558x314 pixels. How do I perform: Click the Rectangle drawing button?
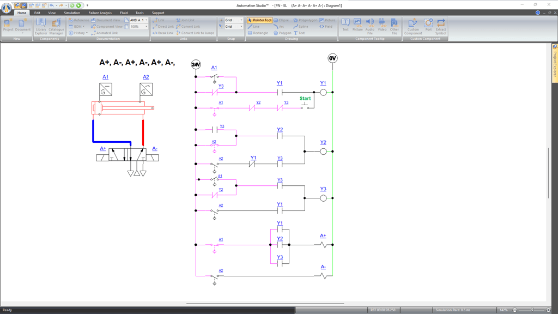pyautogui.click(x=258, y=33)
